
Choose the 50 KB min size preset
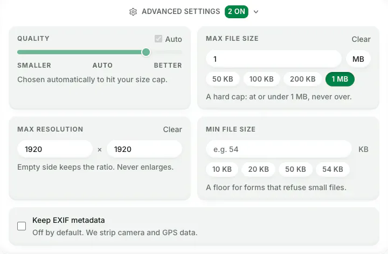pyautogui.click(x=295, y=169)
